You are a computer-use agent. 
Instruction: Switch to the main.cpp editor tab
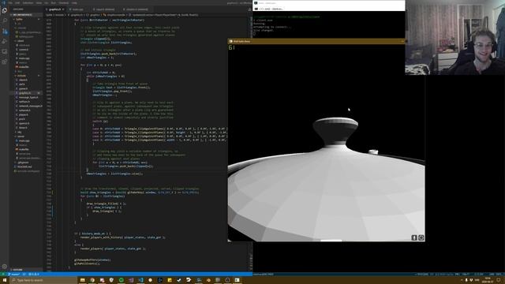(77, 9)
